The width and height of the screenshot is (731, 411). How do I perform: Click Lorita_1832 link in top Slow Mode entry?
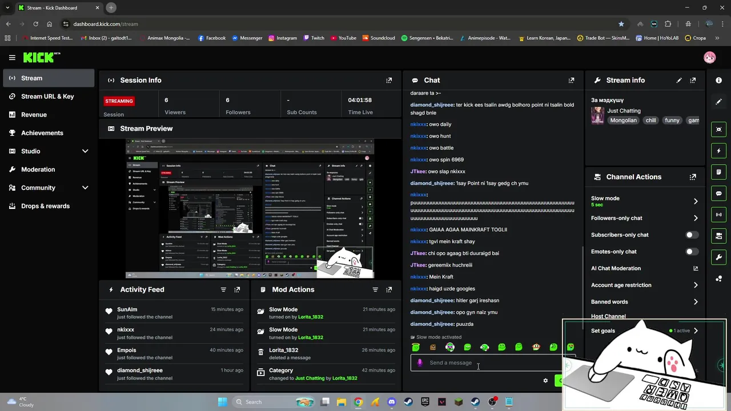(x=310, y=317)
